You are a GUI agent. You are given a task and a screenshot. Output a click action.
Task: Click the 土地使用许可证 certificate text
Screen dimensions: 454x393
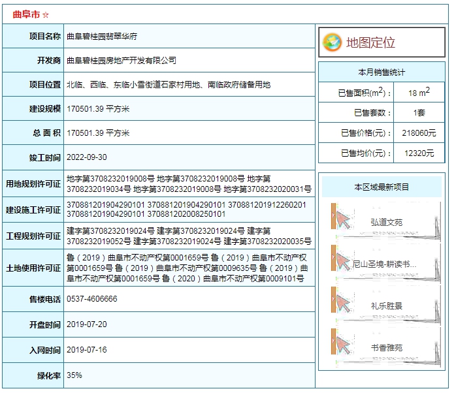pyautogui.click(x=187, y=268)
